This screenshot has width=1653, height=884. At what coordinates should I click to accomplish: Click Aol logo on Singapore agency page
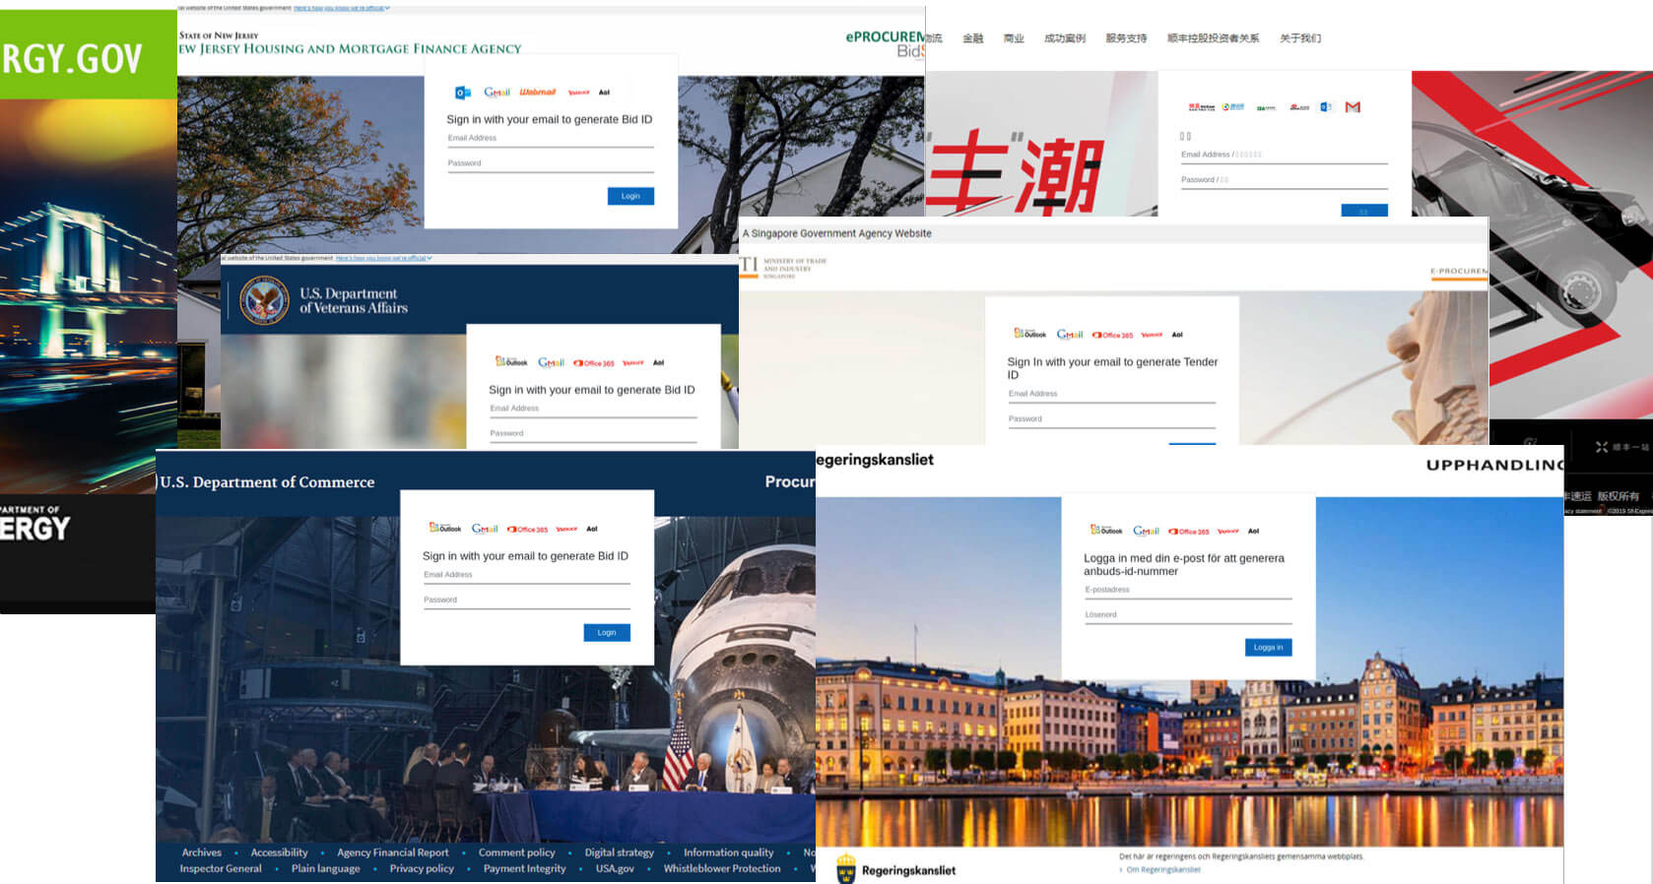coord(1177,334)
